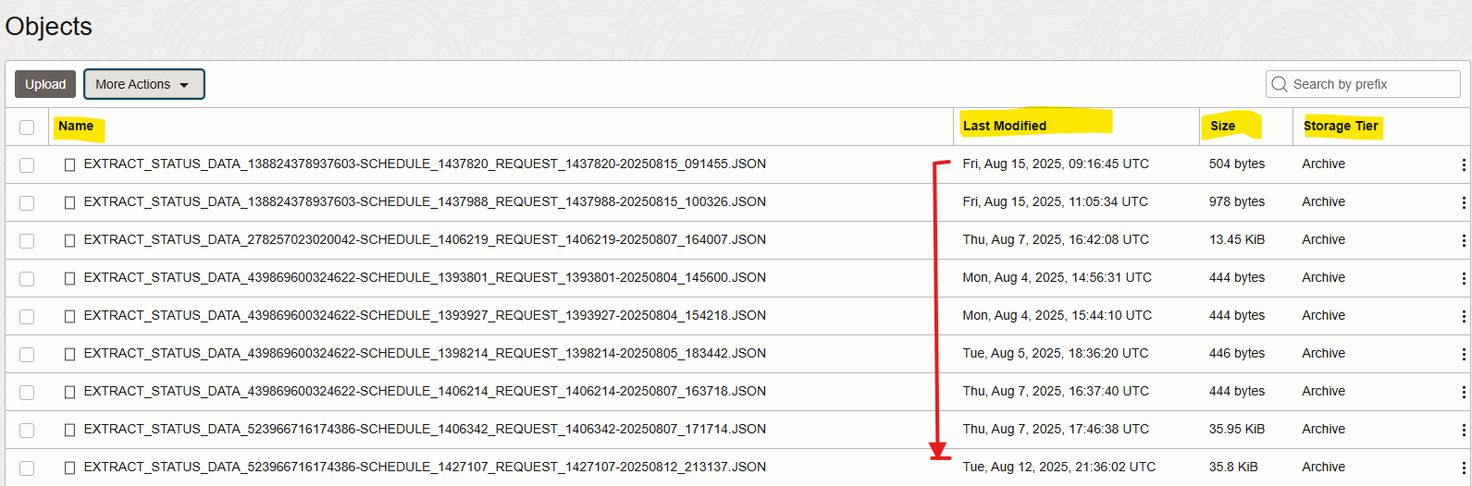The image size is (1472, 486).
Task: Click date 'Thu, Aug 7, 2025, 16:37:40 UTC'
Action: pyautogui.click(x=1056, y=391)
